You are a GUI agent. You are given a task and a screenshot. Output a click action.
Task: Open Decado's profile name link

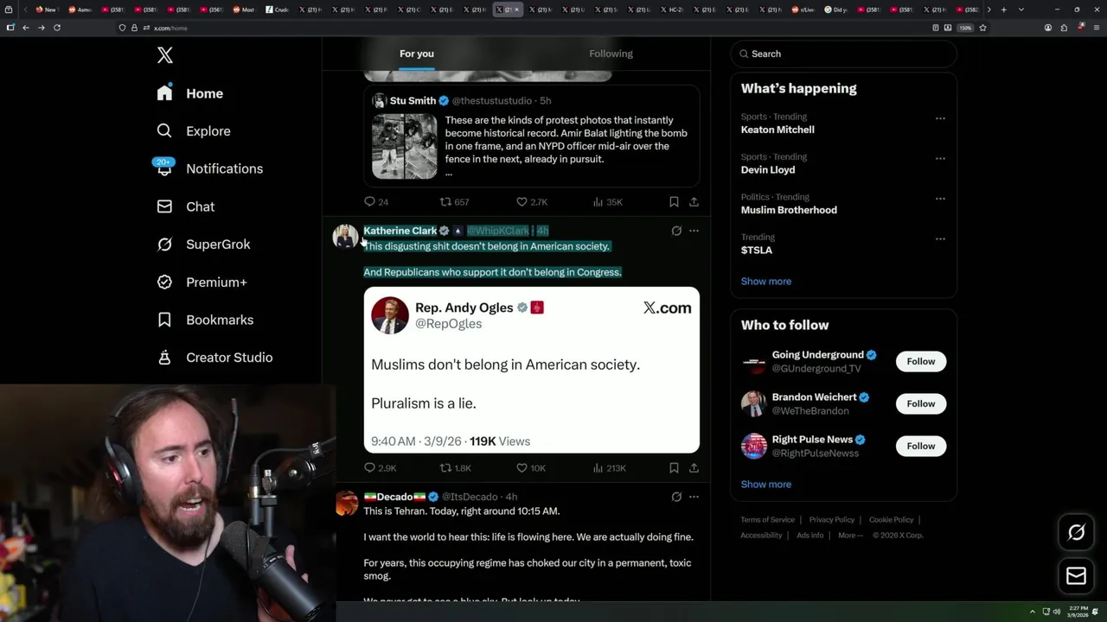click(x=394, y=497)
